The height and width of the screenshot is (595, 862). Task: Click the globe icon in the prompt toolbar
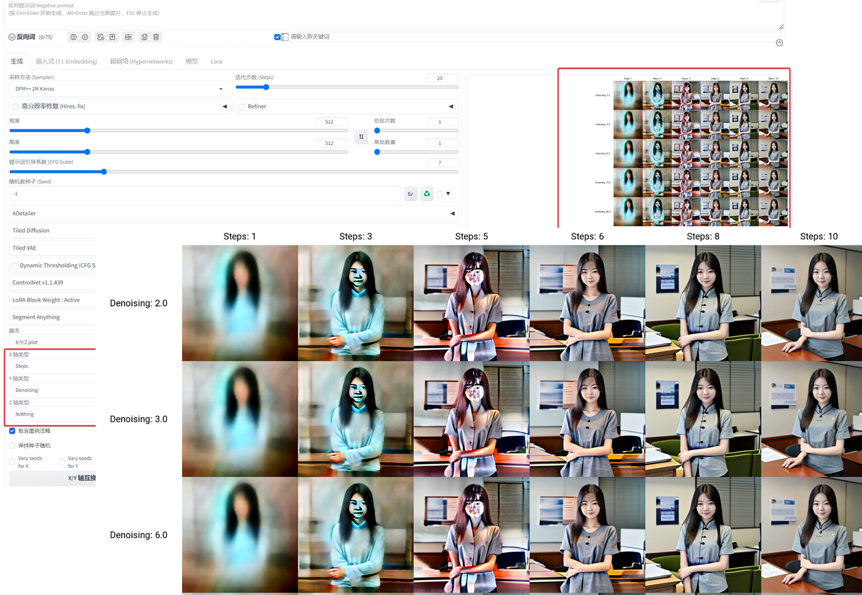coord(73,37)
